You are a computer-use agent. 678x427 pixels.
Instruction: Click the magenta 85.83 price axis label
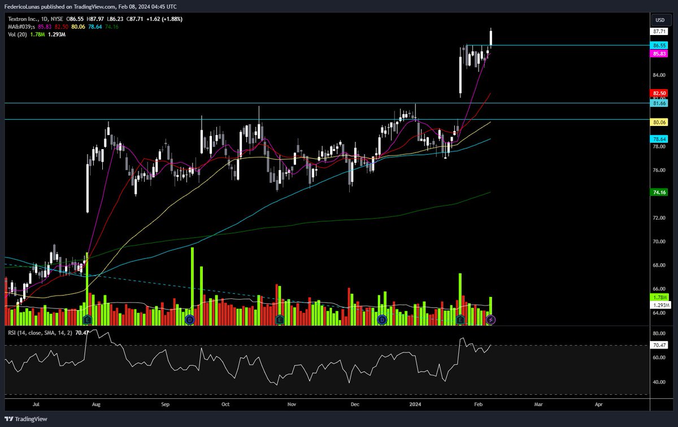[660, 53]
